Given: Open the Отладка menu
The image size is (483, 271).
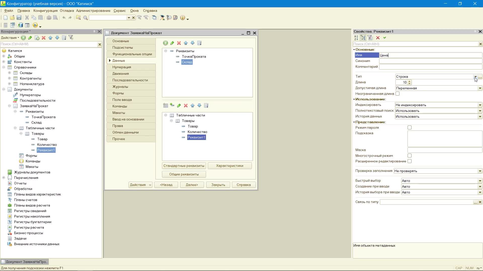Looking at the screenshot, I should pos(67,11).
